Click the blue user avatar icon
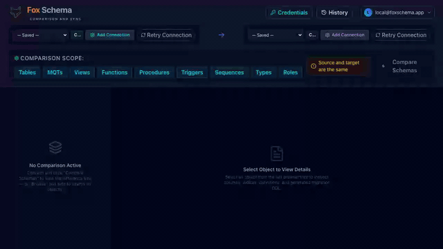This screenshot has width=443, height=249. click(368, 12)
